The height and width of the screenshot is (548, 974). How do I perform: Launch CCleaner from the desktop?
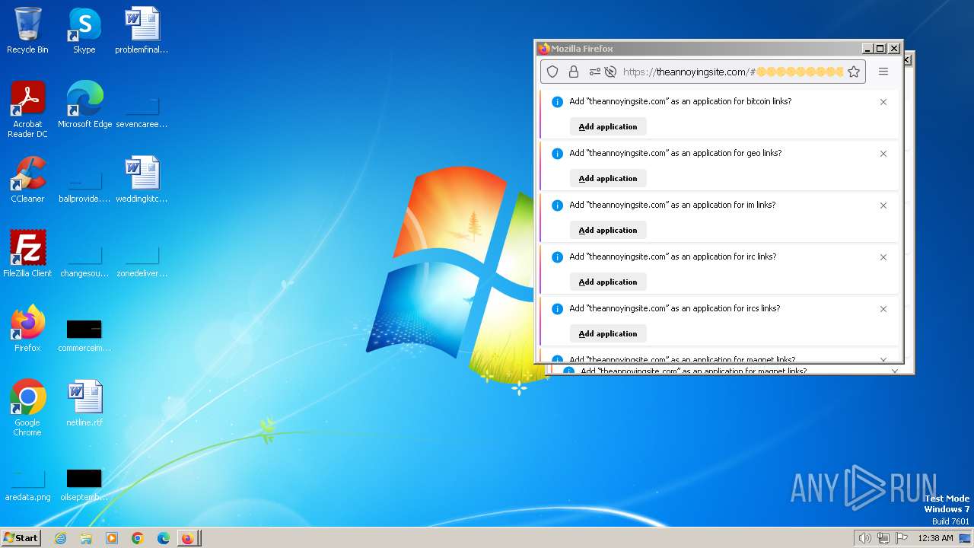[x=27, y=180]
